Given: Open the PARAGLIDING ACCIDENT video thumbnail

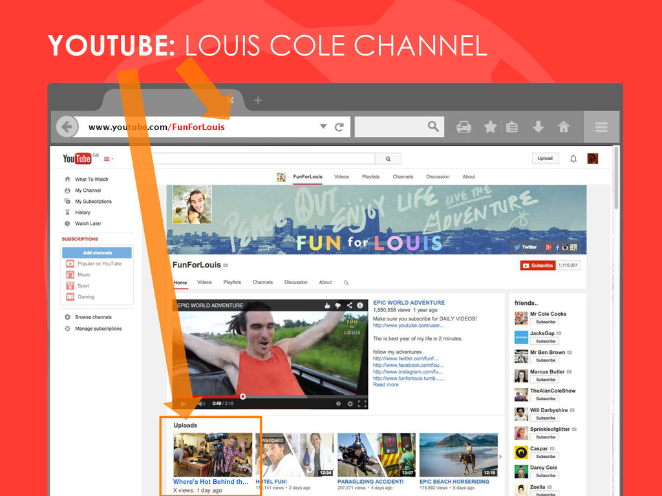Looking at the screenshot, I should pyautogui.click(x=377, y=455).
